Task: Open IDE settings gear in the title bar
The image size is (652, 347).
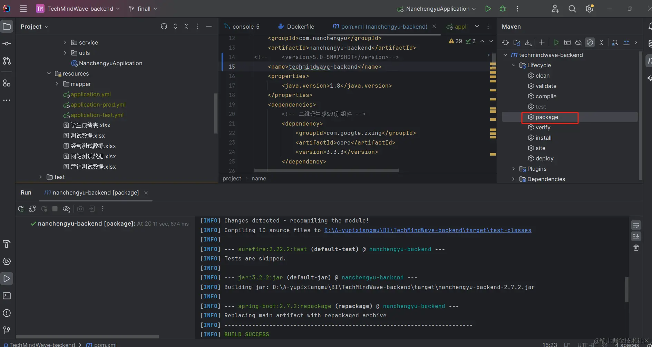Action: (x=590, y=9)
